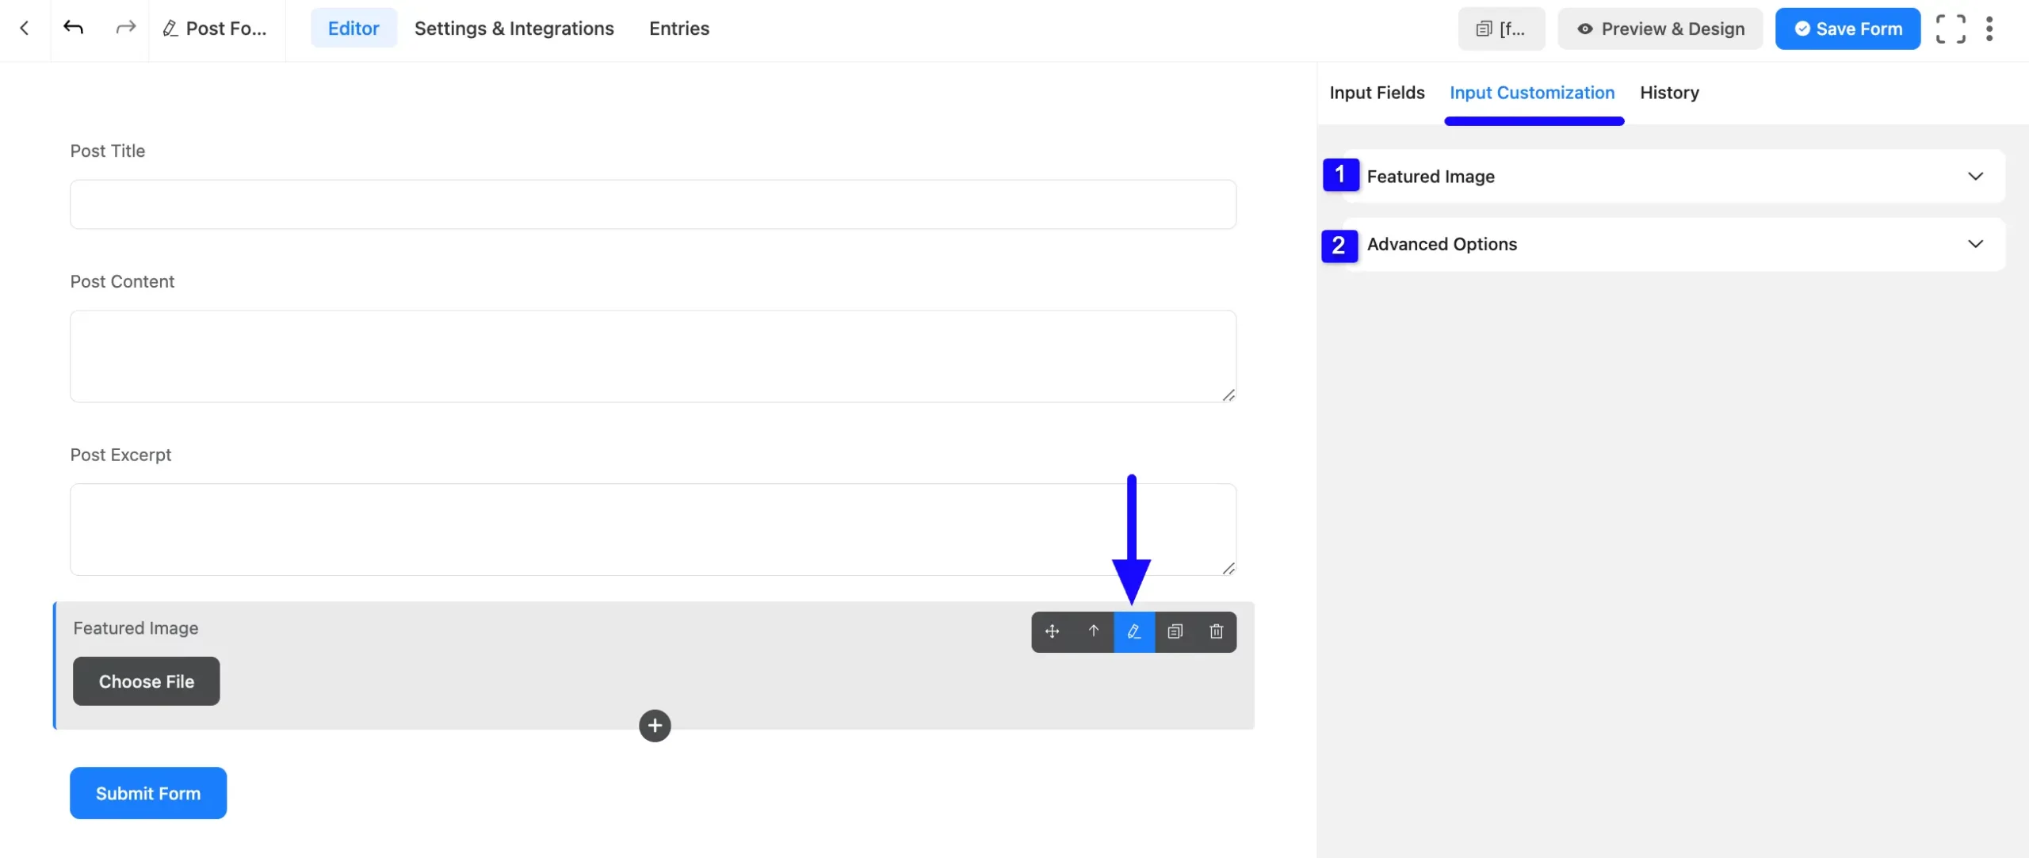Screen dimensions: 2029x858
Task: Focus the Post Title input
Action: 653,204
